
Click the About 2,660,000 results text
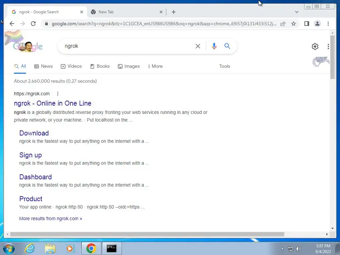tap(55, 81)
